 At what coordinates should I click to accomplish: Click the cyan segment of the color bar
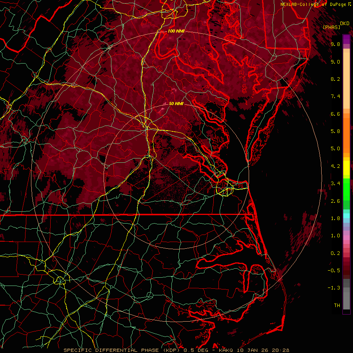click(x=346, y=215)
